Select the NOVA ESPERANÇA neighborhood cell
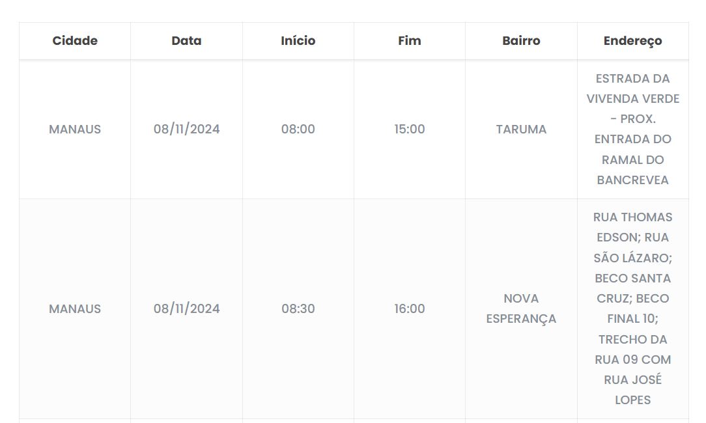The width and height of the screenshot is (706, 423). pos(521,308)
